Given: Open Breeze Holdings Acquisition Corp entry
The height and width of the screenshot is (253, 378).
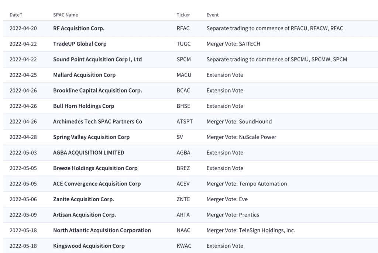Looking at the screenshot, I should [x=95, y=168].
